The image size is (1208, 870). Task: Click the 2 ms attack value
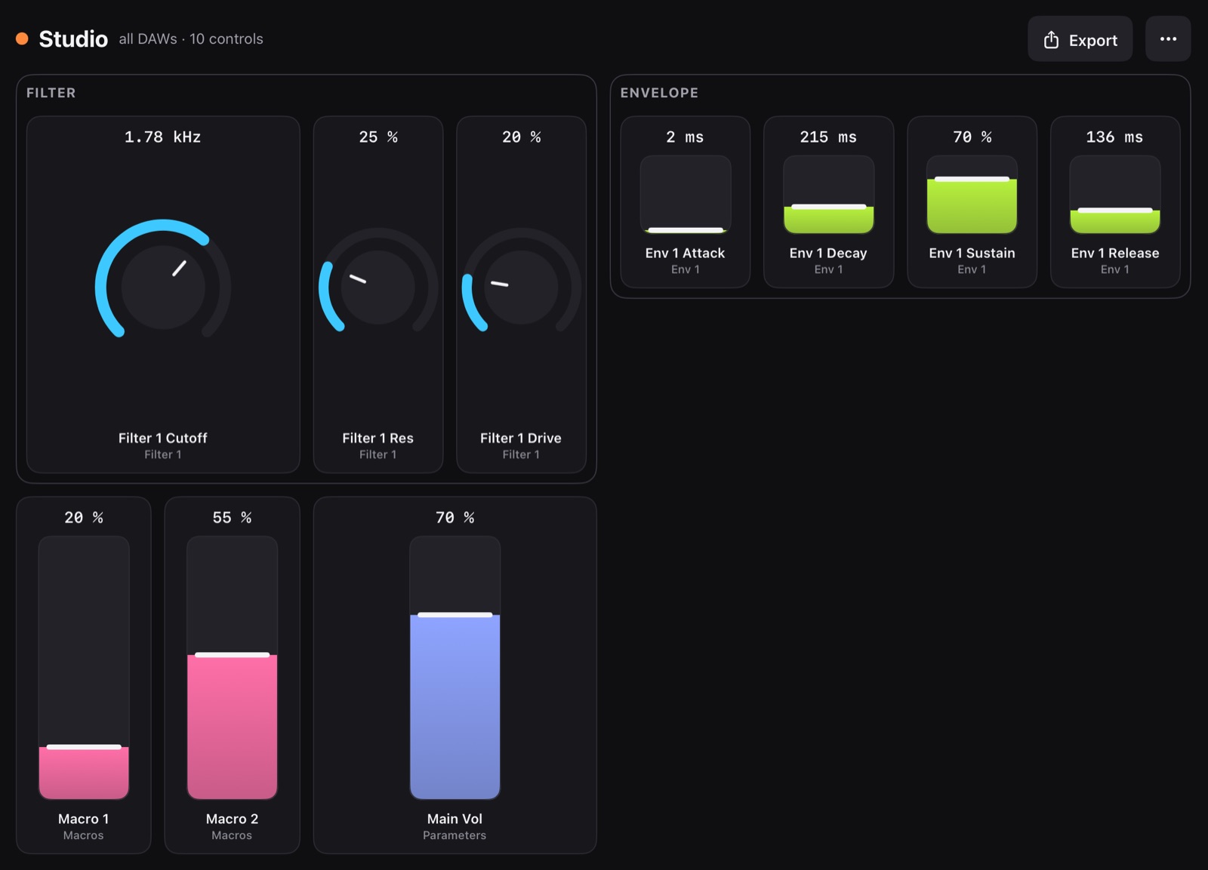pos(686,137)
